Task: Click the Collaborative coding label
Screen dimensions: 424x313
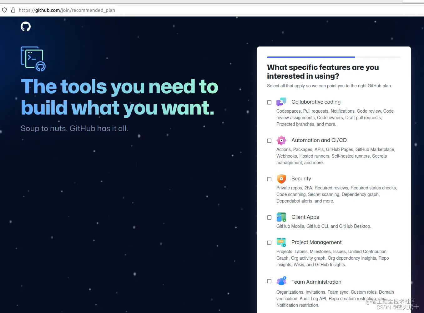Action: 316,102
